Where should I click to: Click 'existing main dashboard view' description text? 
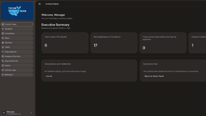pyautogui.click(x=171, y=71)
